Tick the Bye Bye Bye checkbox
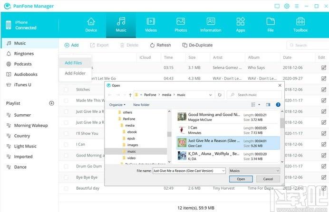This screenshot has width=329, height=212. (x=66, y=177)
